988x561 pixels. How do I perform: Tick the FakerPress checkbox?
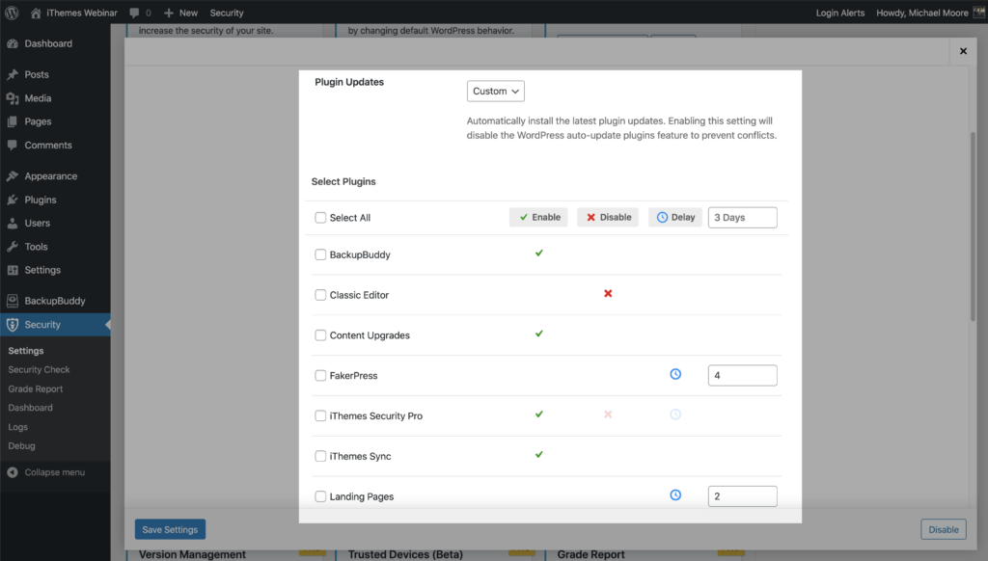pos(320,376)
